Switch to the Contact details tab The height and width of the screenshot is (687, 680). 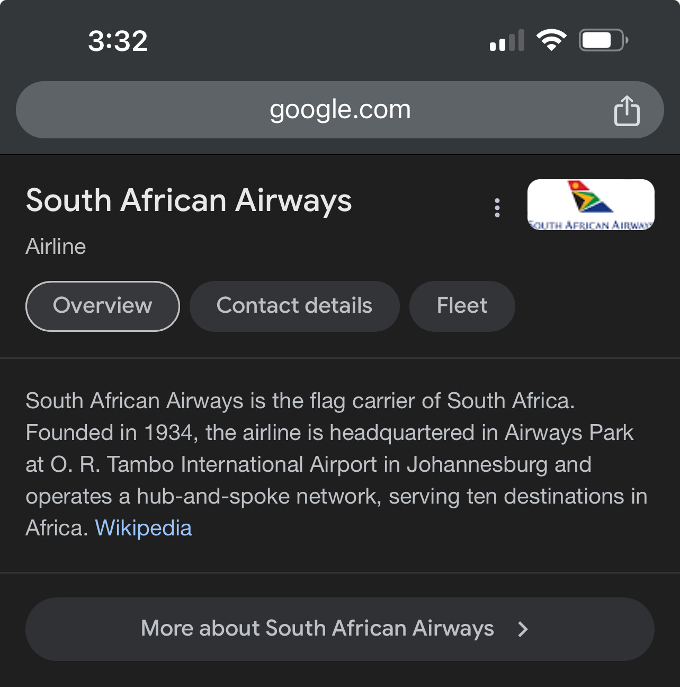(294, 306)
